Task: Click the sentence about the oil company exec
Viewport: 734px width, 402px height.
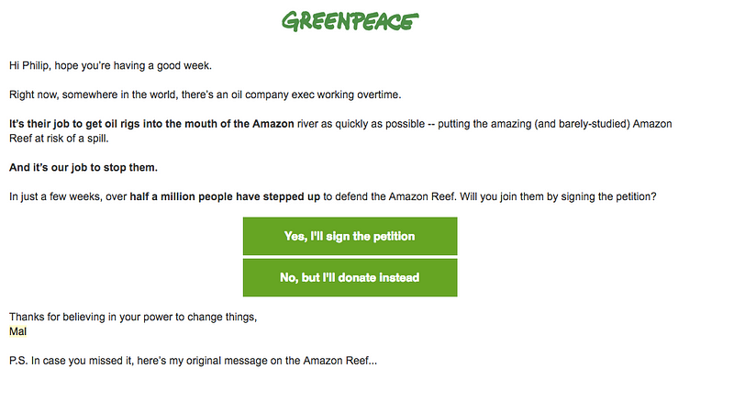Action: click(205, 95)
